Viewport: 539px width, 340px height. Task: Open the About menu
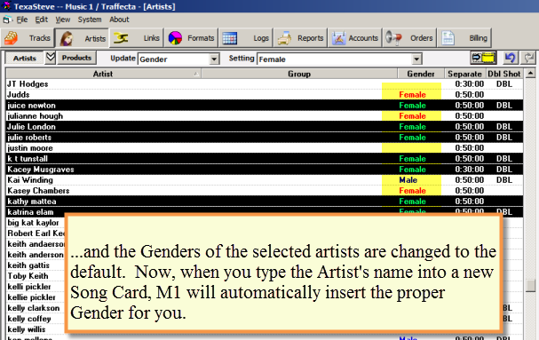[119, 20]
